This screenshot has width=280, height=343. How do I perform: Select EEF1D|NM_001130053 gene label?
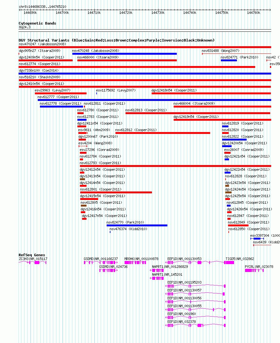184,258
